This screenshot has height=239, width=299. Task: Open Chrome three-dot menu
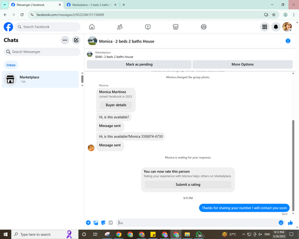point(294,15)
